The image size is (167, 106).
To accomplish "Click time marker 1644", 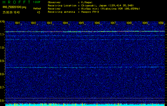I will tap(65, 23).
